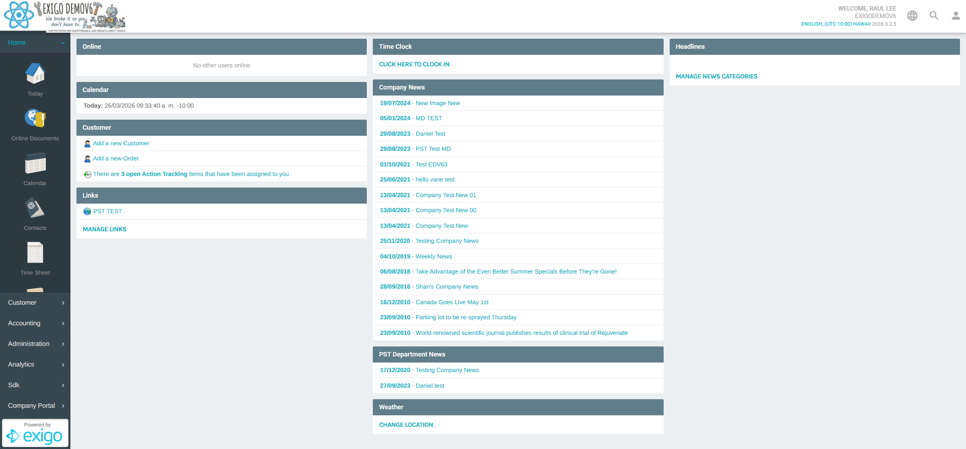Open the user profile icon

pyautogui.click(x=955, y=16)
